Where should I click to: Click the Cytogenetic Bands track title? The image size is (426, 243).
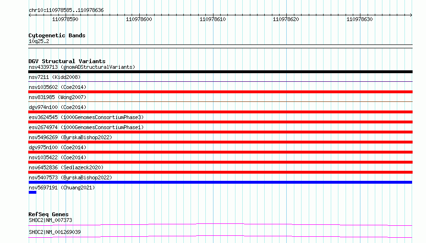coord(57,35)
